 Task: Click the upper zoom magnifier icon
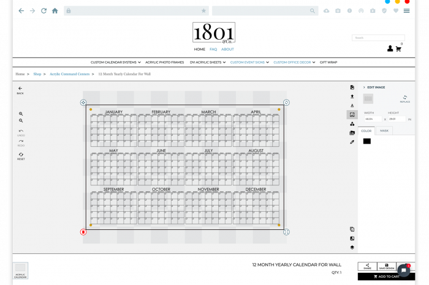coord(21,114)
